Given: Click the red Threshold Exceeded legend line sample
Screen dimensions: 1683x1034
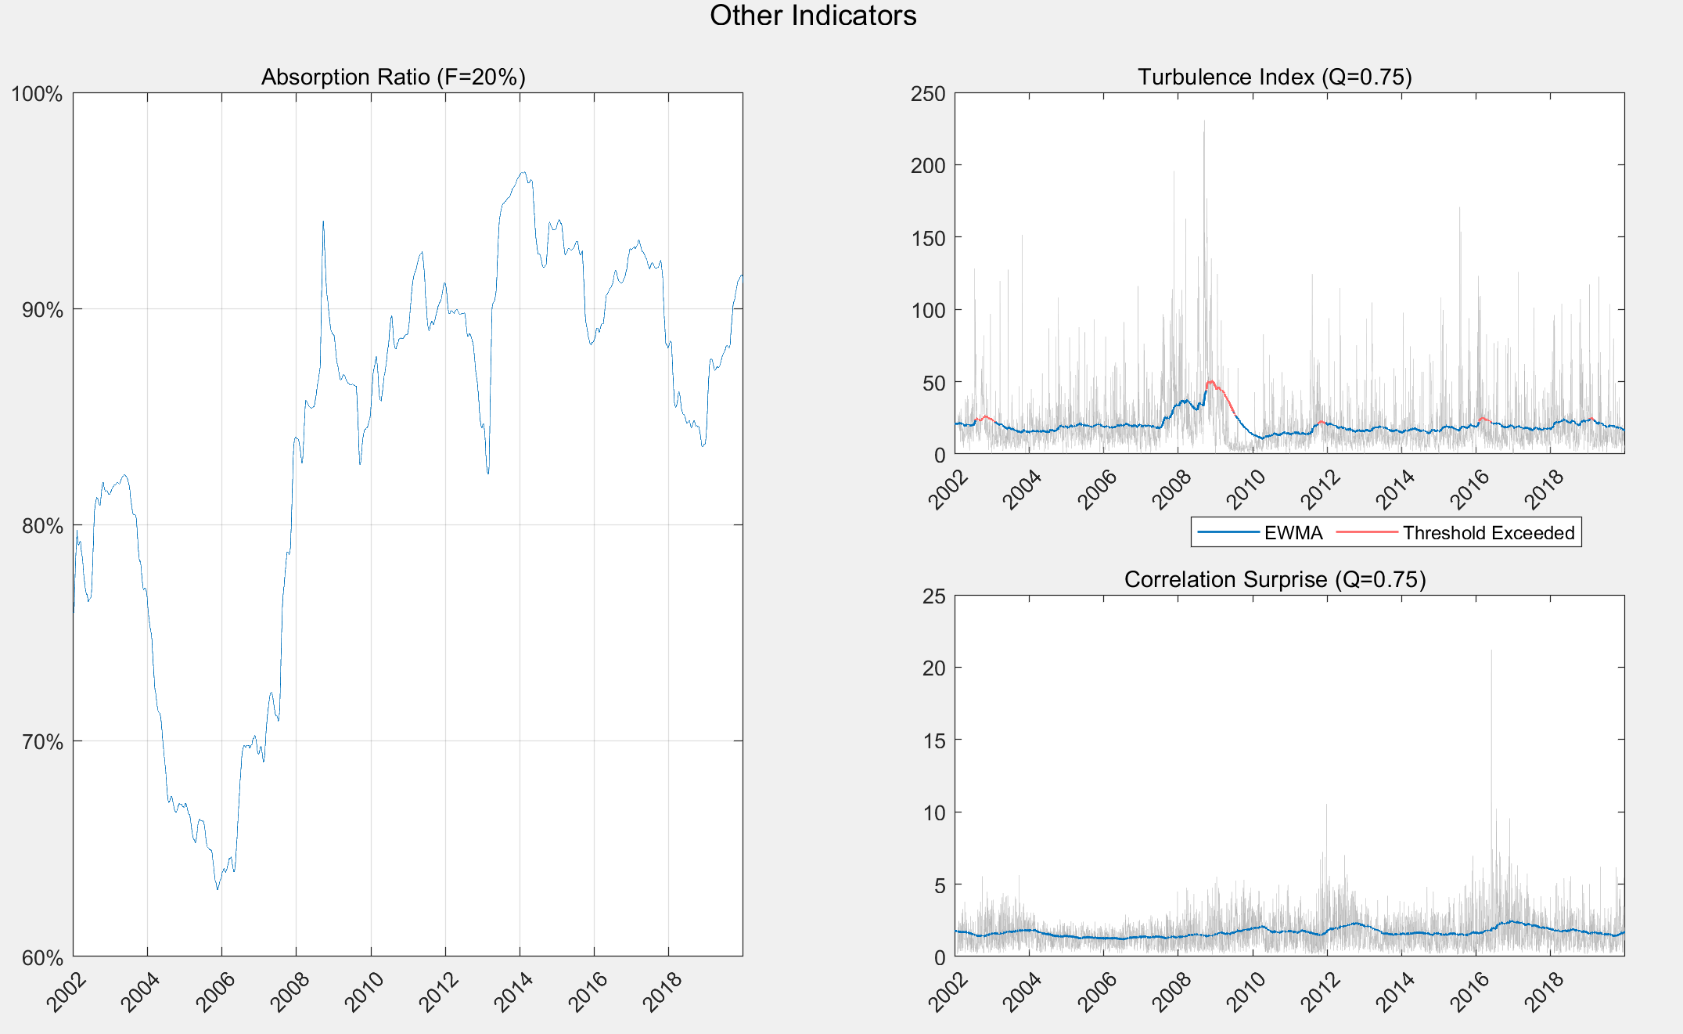Looking at the screenshot, I should pyautogui.click(x=1367, y=532).
